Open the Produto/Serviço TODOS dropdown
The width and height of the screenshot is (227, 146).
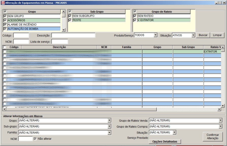[x=155, y=35]
